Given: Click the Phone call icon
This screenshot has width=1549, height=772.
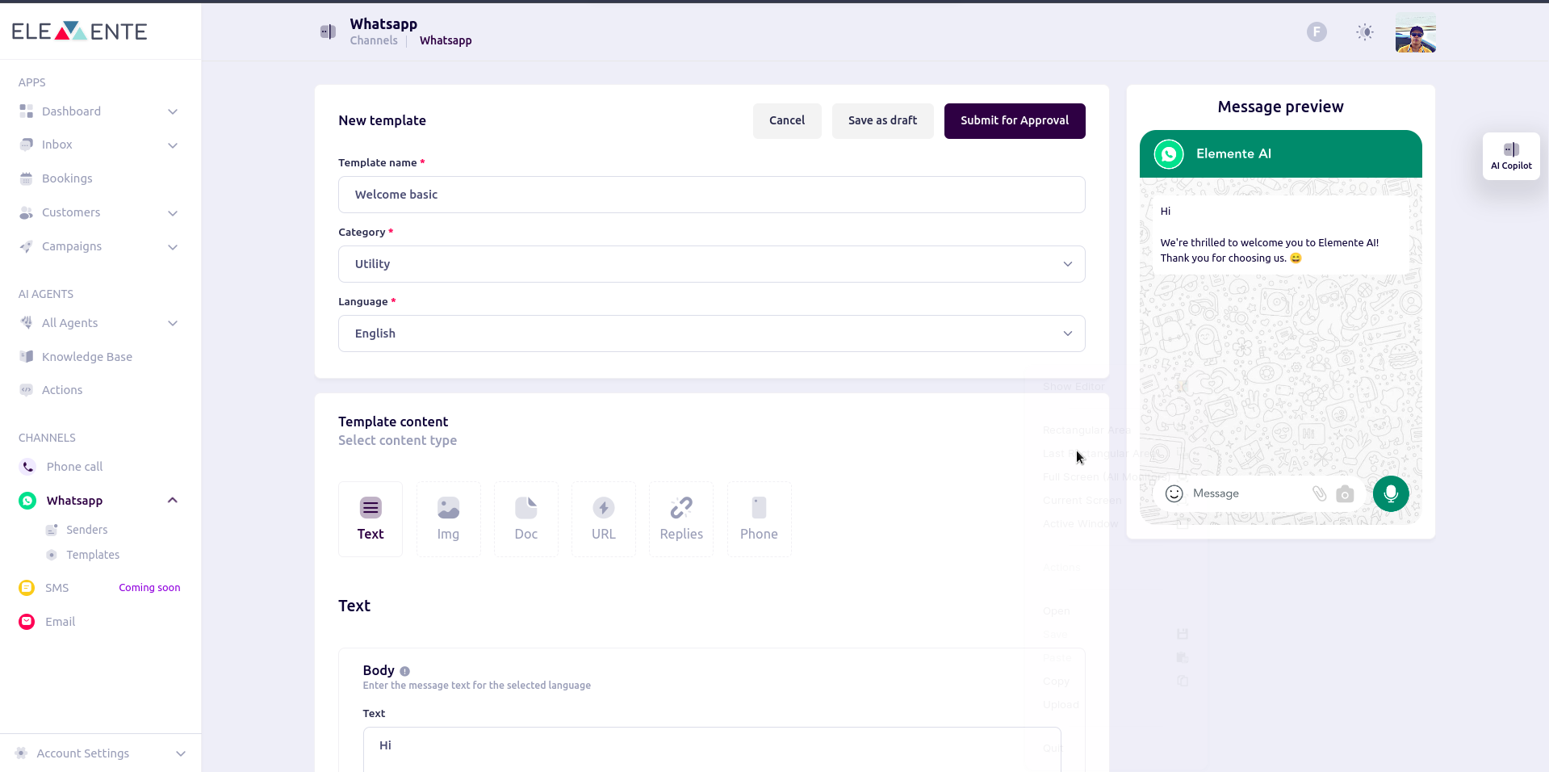Looking at the screenshot, I should [x=27, y=467].
